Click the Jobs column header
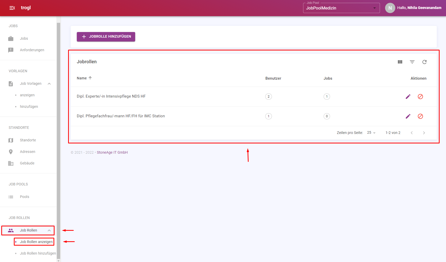This screenshot has width=446, height=262. 328,78
